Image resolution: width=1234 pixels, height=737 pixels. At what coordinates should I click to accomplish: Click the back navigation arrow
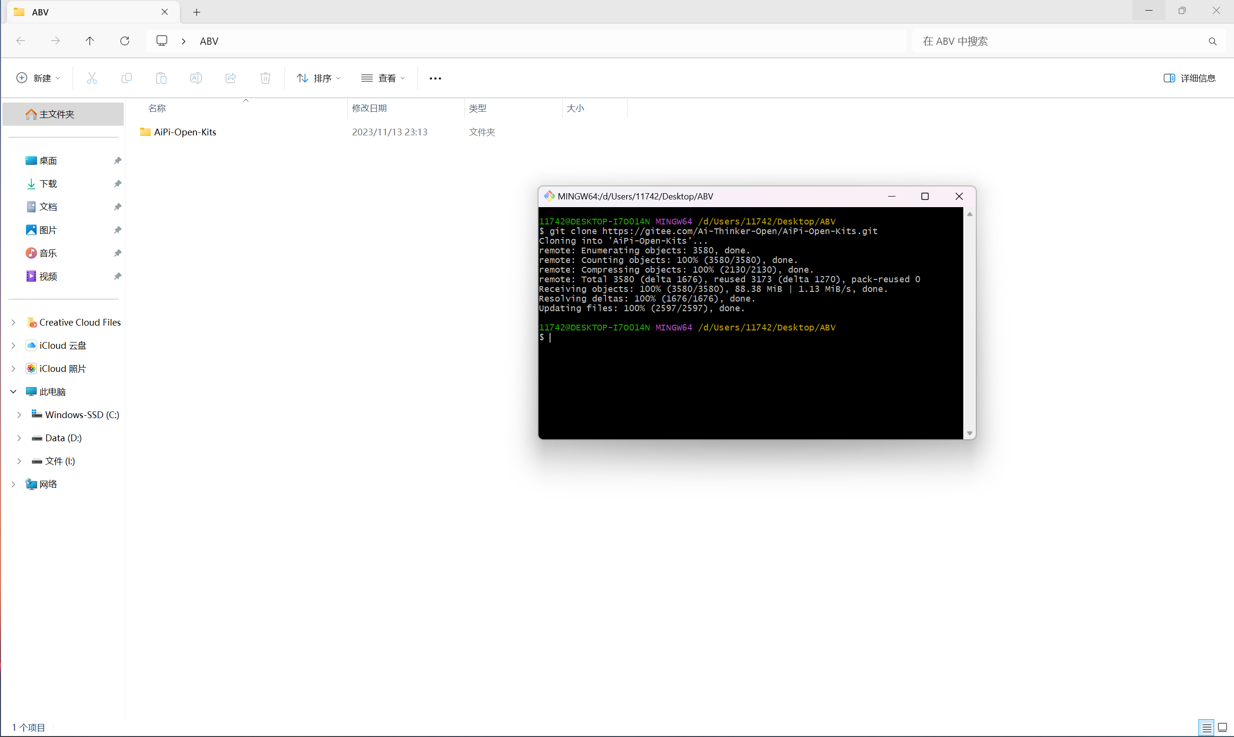click(21, 40)
